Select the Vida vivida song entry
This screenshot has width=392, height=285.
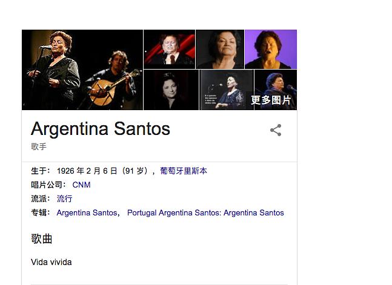pos(51,262)
